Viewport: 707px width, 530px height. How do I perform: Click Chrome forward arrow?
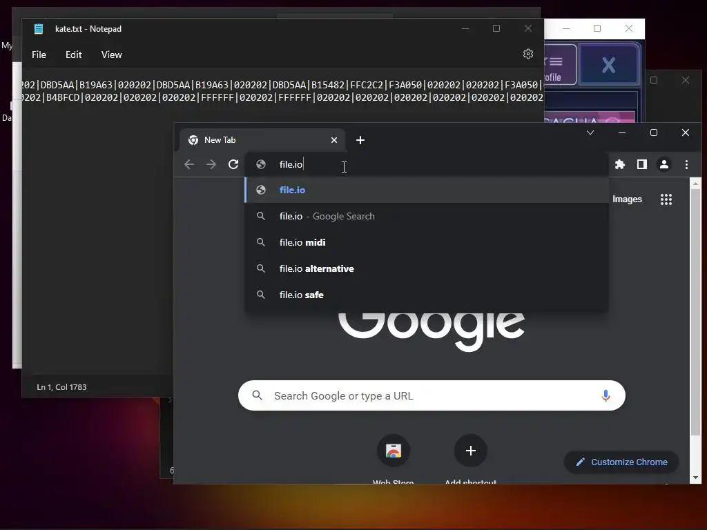[211, 164]
